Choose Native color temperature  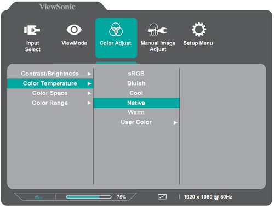[136, 103]
